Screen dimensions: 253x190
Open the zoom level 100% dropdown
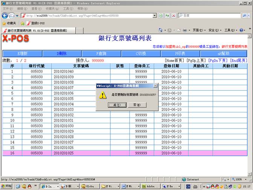(x=241, y=179)
